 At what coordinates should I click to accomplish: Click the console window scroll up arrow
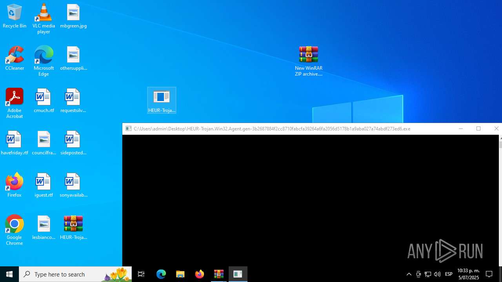coord(500,138)
